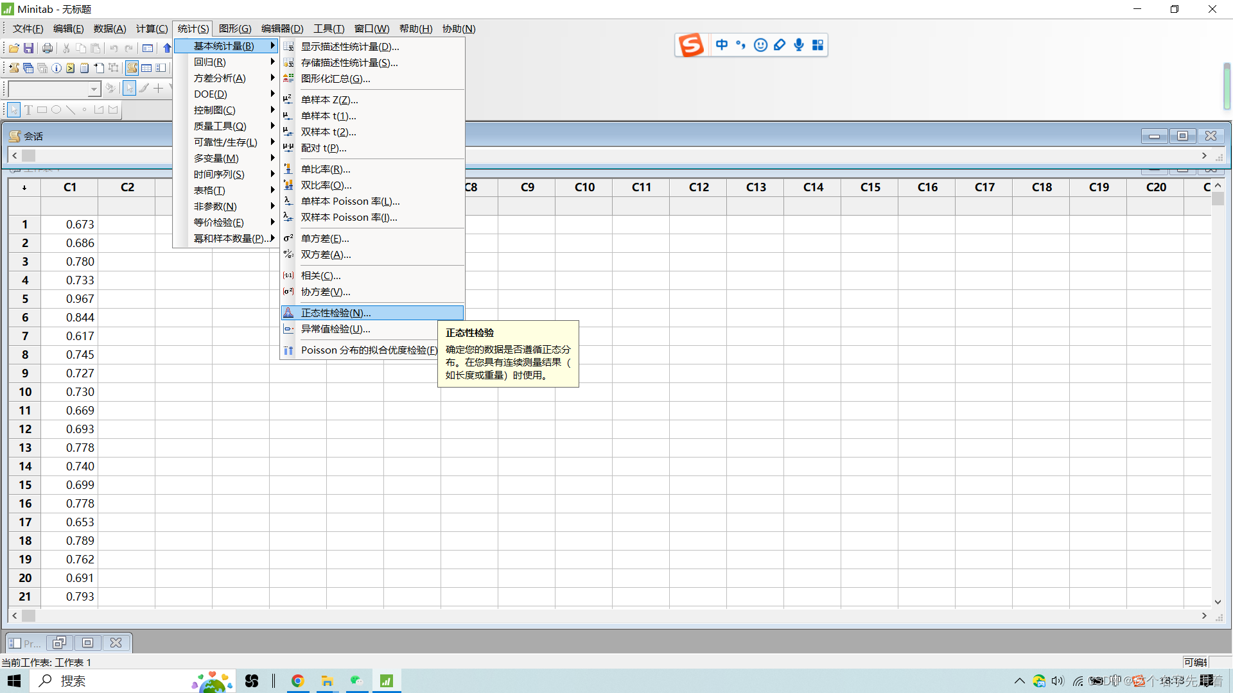Click the Save Project floppy disk icon

click(28, 48)
